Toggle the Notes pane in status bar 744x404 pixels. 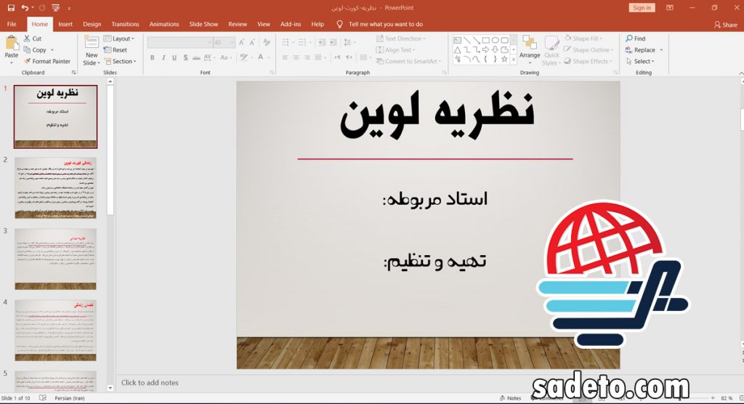(511, 398)
